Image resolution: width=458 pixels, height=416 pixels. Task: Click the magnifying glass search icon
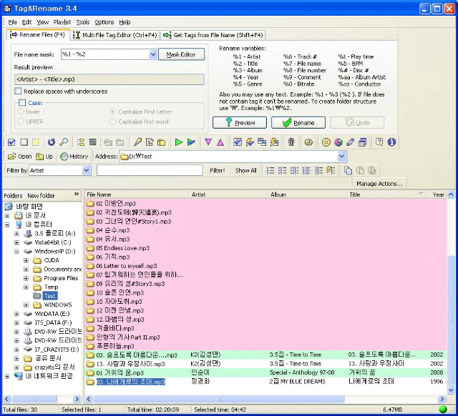64,142
